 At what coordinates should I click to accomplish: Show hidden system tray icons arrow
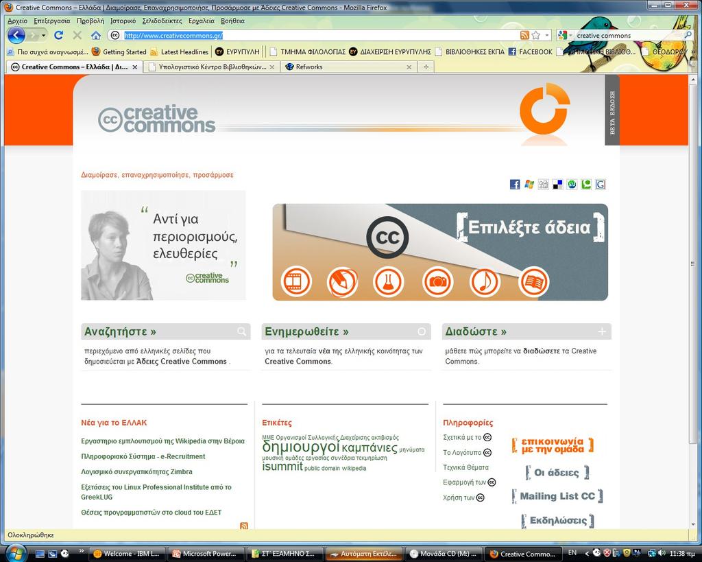587,554
